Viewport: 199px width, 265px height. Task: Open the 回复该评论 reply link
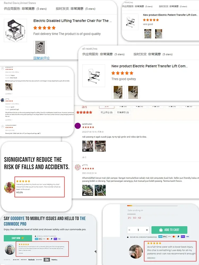41,58
